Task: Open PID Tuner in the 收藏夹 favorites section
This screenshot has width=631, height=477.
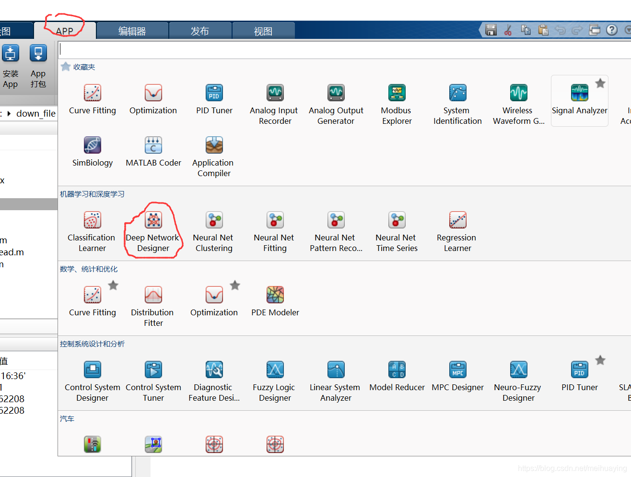Action: coord(214,100)
